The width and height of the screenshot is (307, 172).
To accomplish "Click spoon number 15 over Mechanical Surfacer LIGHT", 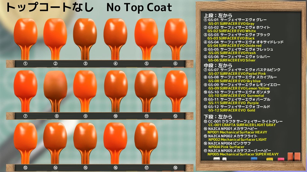I will 85,143.
